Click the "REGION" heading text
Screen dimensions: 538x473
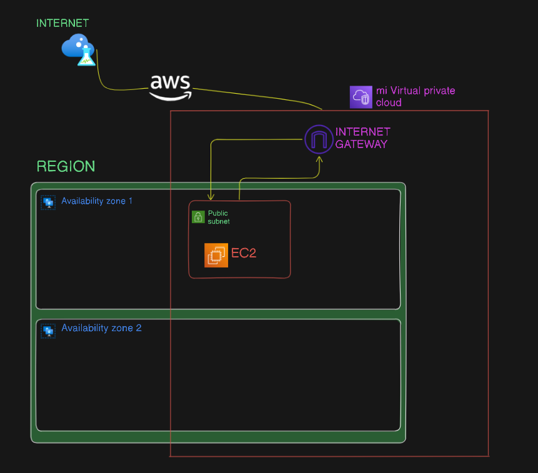coord(66,166)
